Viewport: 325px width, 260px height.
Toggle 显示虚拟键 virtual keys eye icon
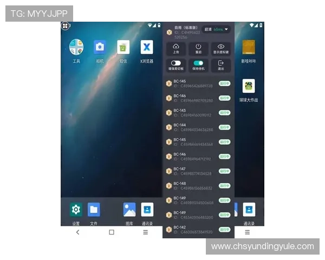tap(221, 48)
